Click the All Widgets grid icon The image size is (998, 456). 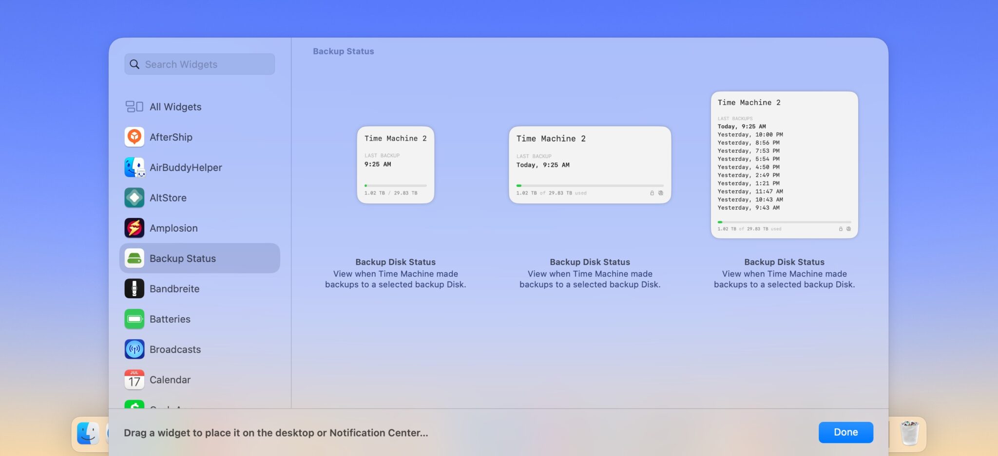tap(134, 107)
